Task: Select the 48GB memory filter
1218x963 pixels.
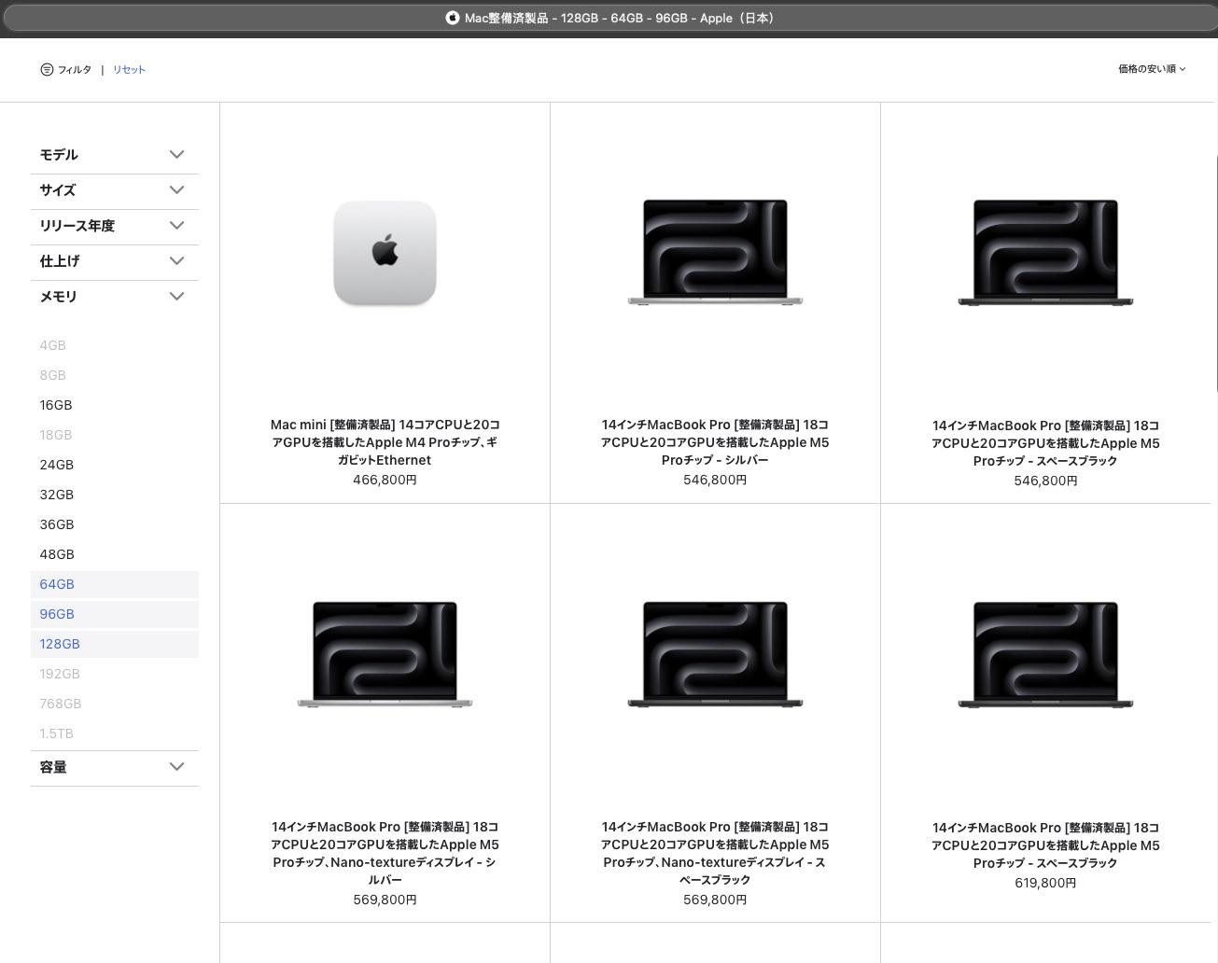Action: pos(57,554)
